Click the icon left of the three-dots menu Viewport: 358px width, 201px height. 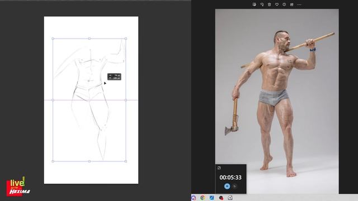click(x=292, y=4)
